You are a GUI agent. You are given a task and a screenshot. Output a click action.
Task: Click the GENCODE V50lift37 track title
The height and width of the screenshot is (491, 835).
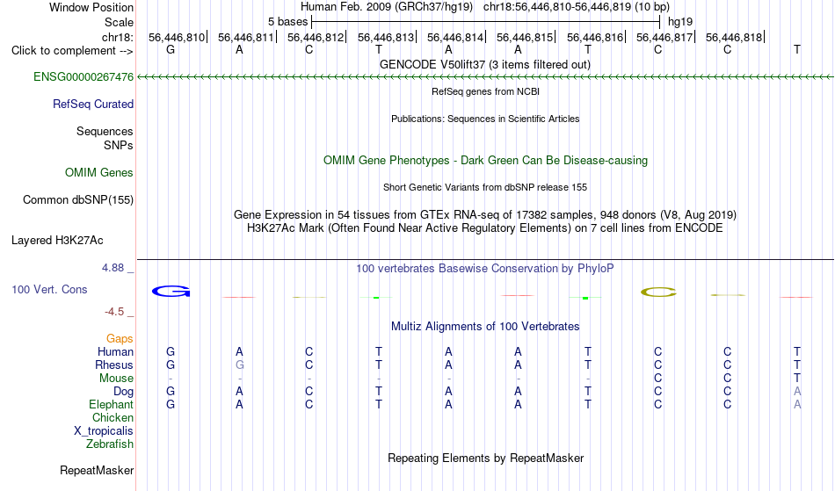(484, 64)
